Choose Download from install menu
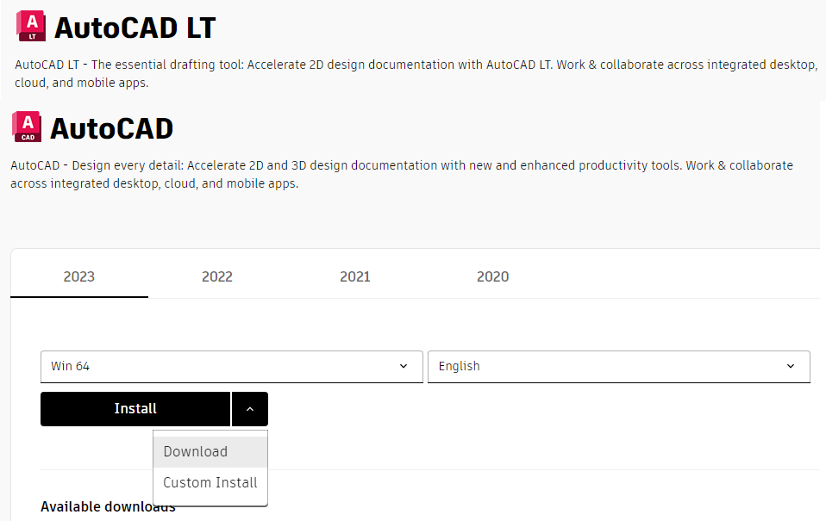Image resolution: width=826 pixels, height=521 pixels. [x=210, y=451]
